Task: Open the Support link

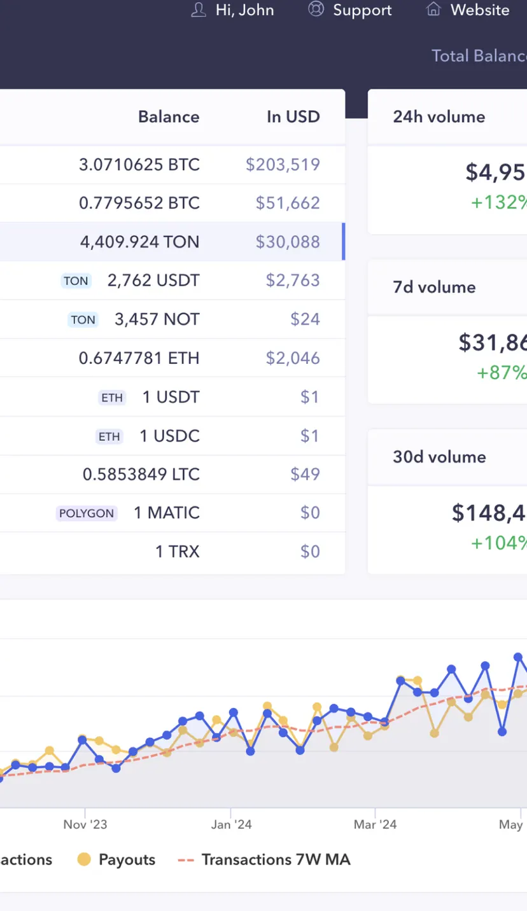Action: pyautogui.click(x=362, y=10)
